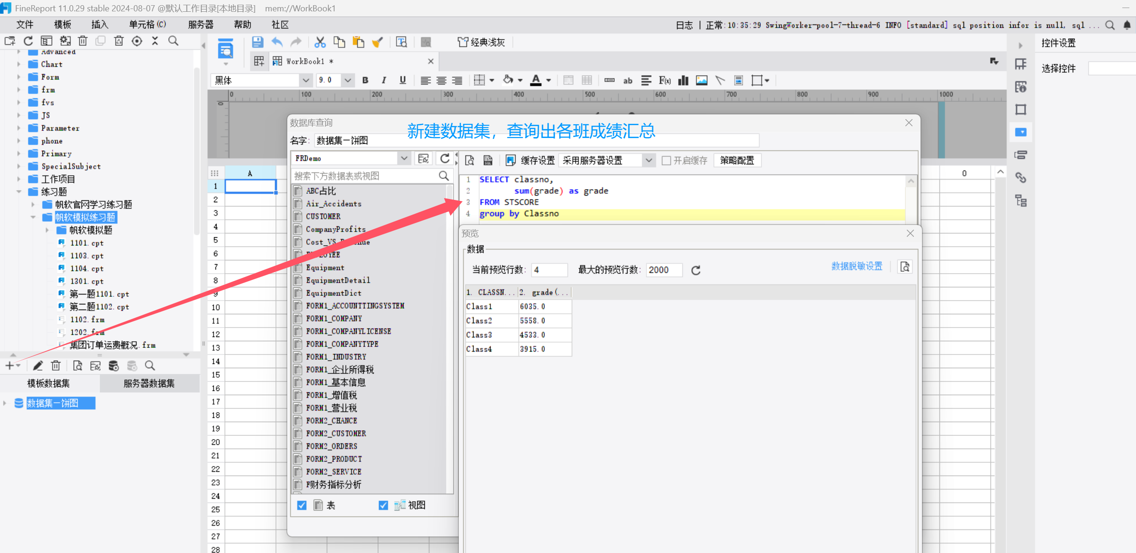Screen dimensions: 1136x553
Task: Click the font color A swatch
Action: pos(535,80)
